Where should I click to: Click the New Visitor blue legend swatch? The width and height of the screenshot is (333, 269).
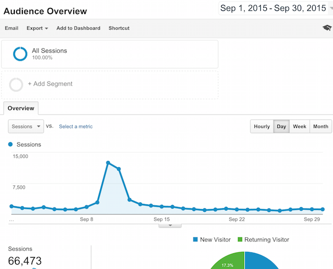(196, 240)
